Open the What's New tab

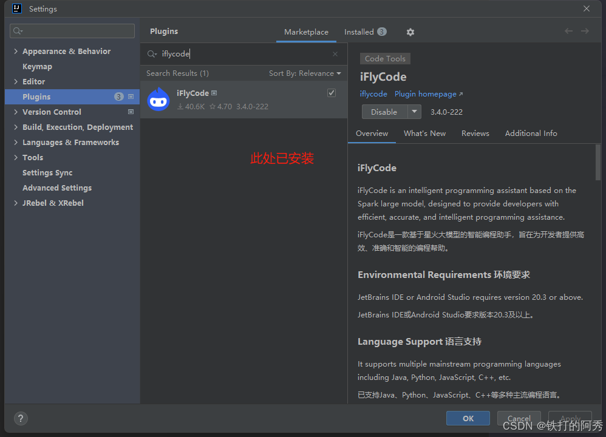(x=424, y=134)
